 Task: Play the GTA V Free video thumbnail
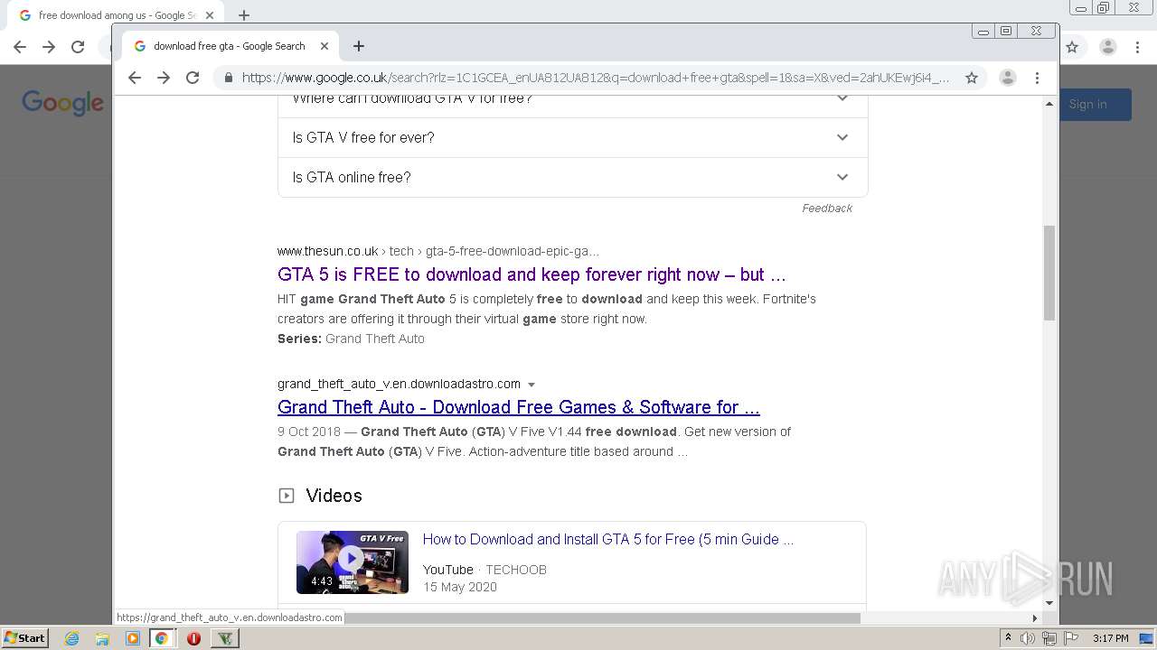coord(353,562)
